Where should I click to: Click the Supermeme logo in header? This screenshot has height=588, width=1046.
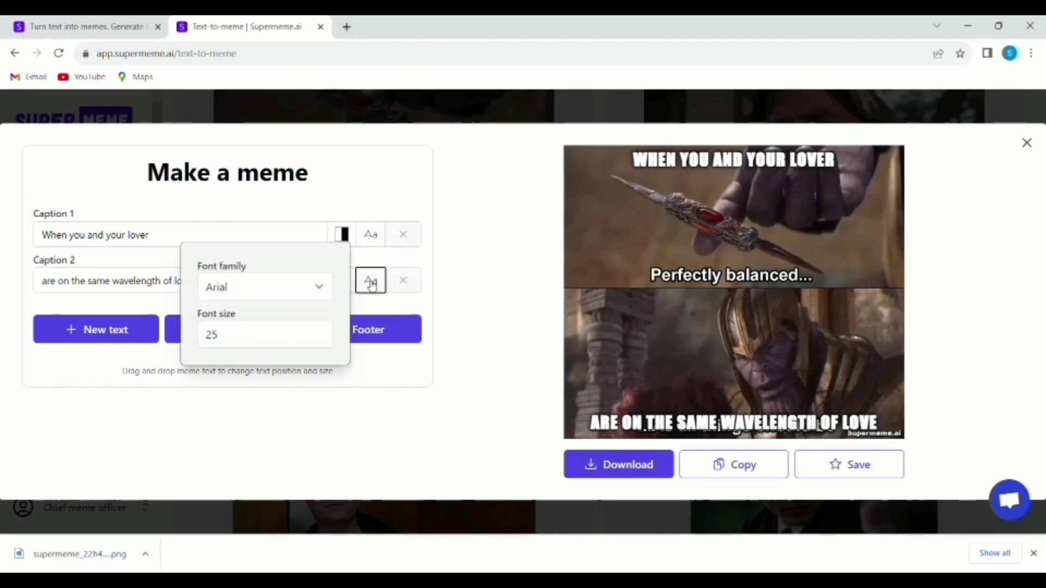click(x=74, y=115)
